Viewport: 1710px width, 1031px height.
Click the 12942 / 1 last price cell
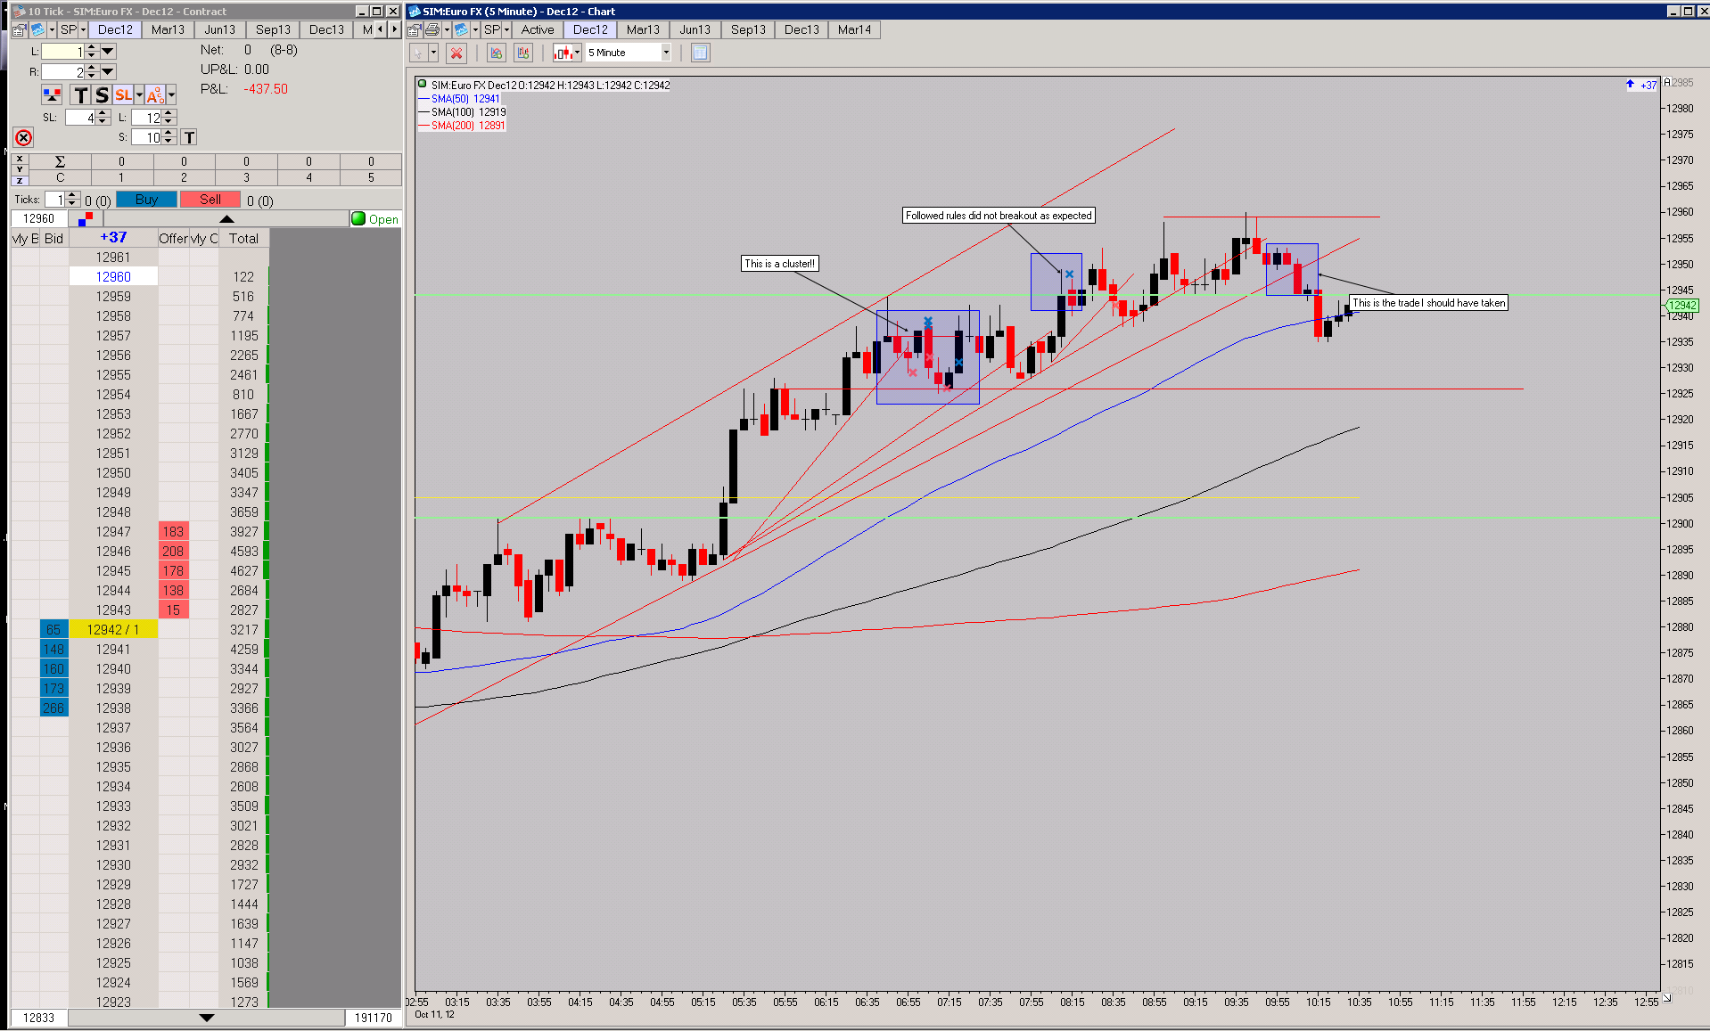113,630
